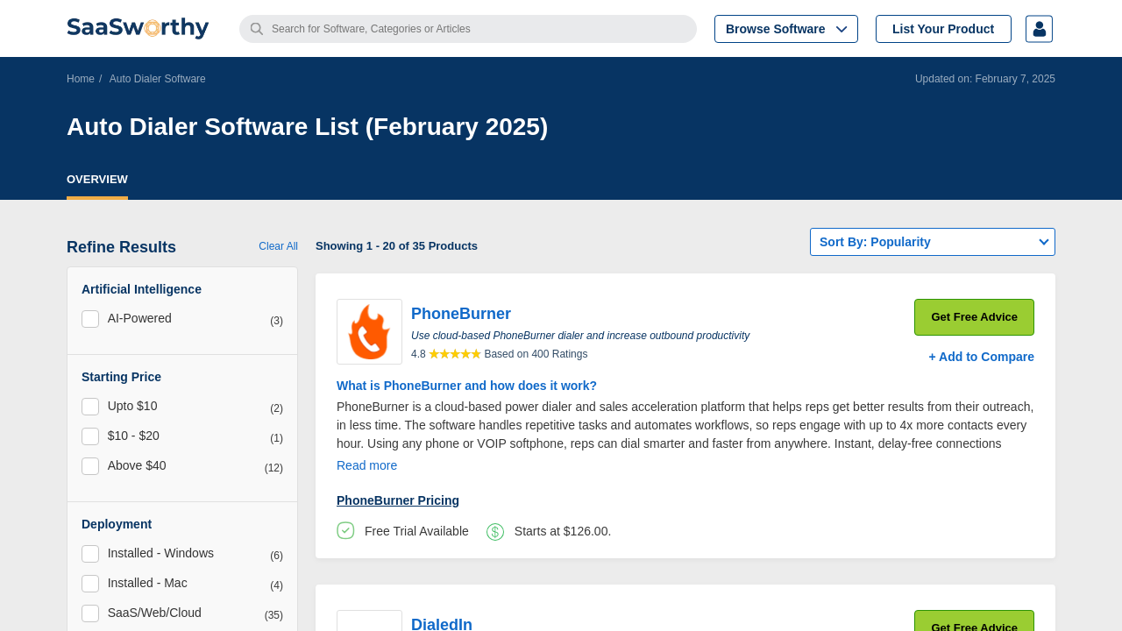This screenshot has width=1122, height=631.
Task: Select SaaS/Web/Cloud deployment checkbox
Action: [x=90, y=613]
